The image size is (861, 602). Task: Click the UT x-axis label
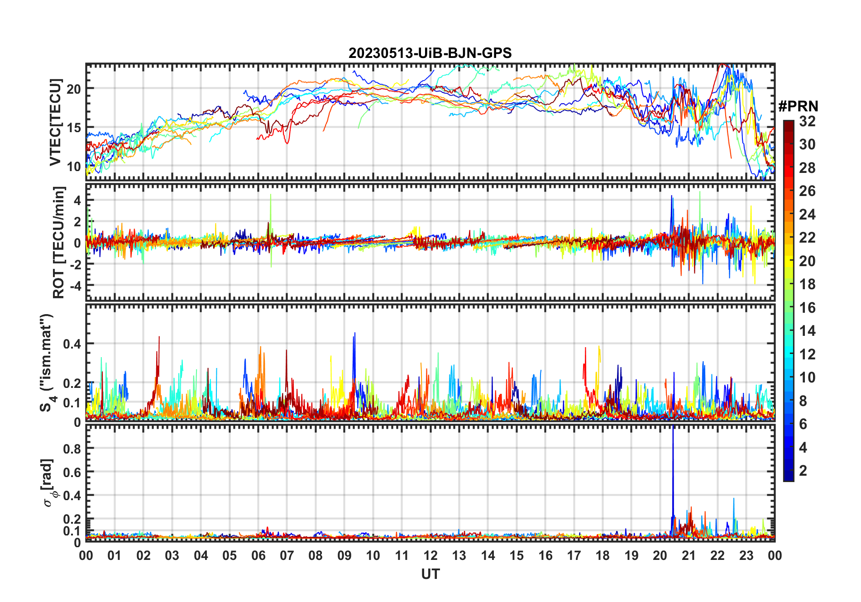pos(430,574)
